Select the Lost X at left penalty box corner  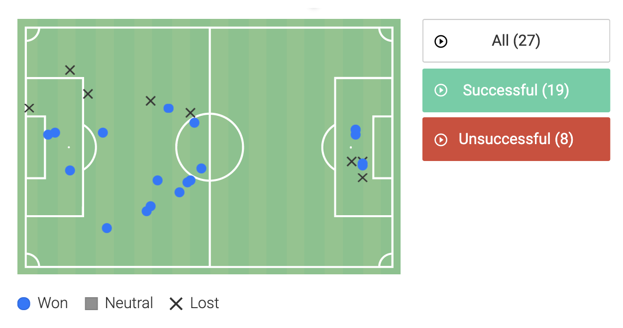(x=88, y=93)
